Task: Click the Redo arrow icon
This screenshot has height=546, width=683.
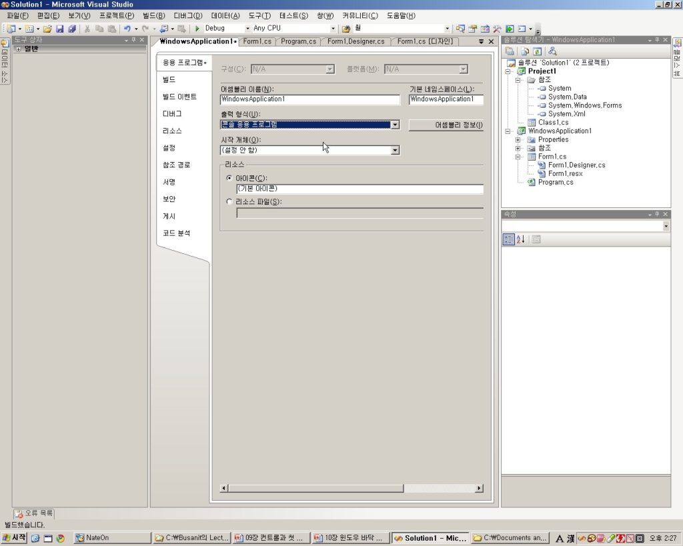Action: pos(145,29)
